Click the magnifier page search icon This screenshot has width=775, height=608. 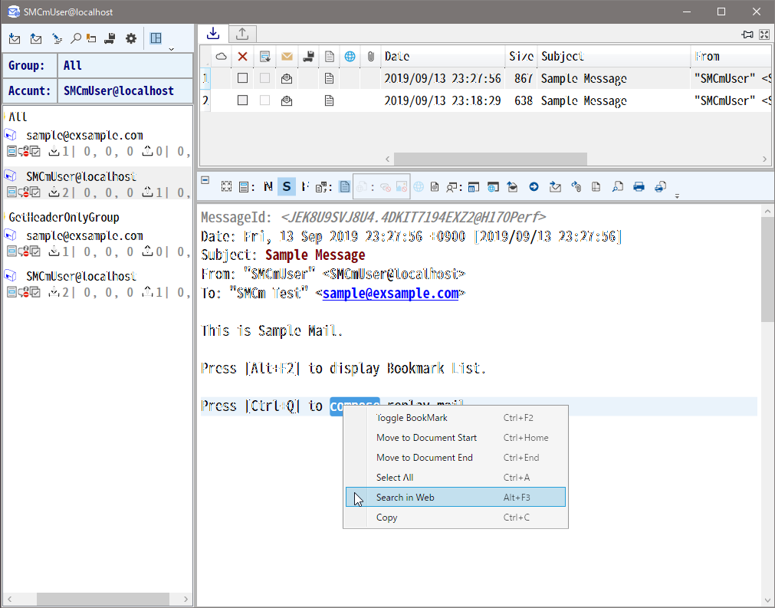(617, 187)
